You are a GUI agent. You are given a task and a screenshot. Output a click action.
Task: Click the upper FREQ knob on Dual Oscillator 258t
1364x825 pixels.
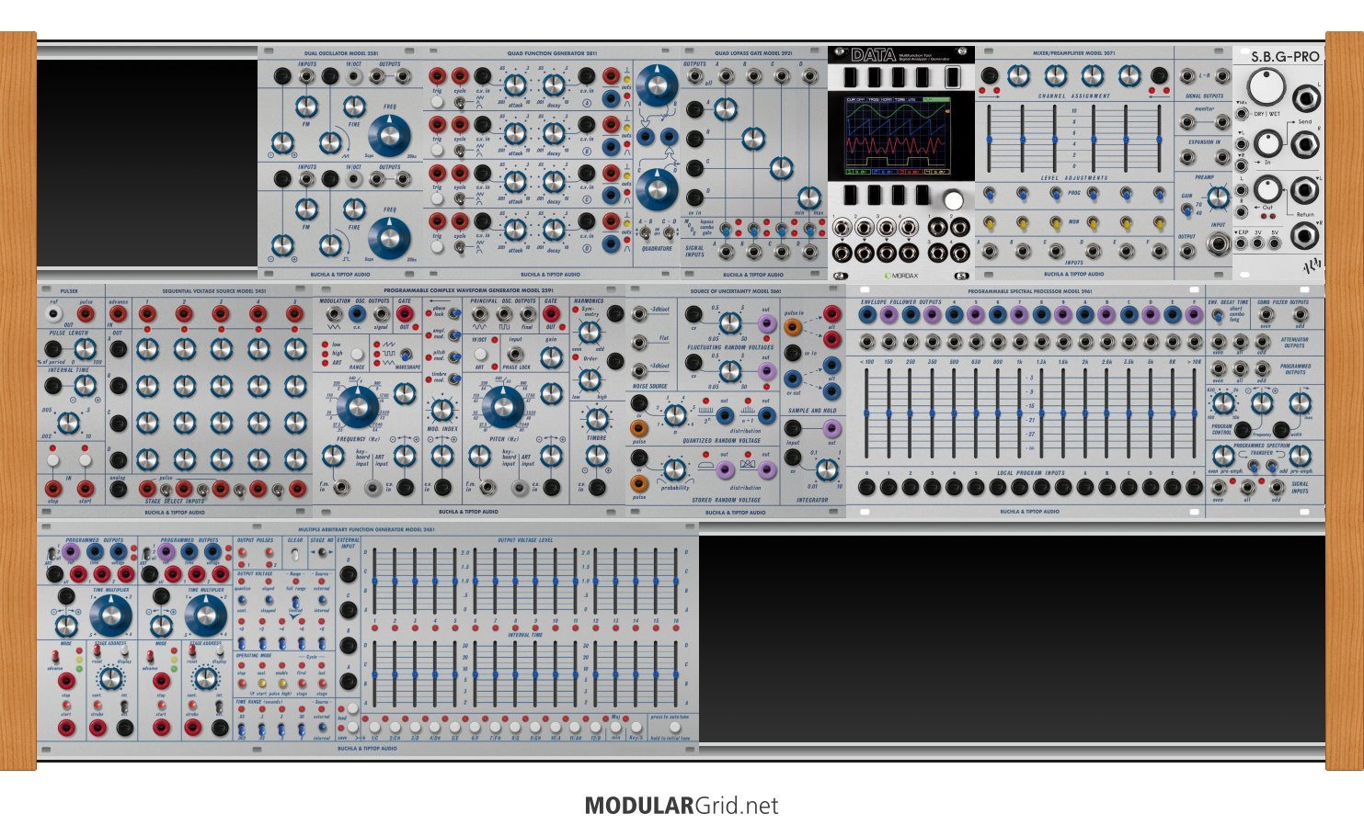[390, 135]
